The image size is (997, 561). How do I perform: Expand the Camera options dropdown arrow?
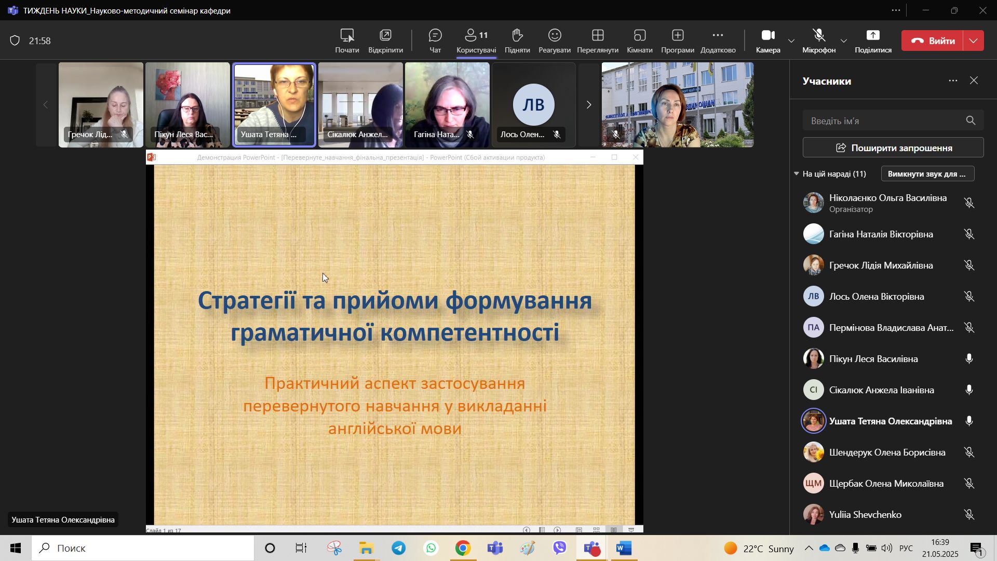[x=791, y=41]
